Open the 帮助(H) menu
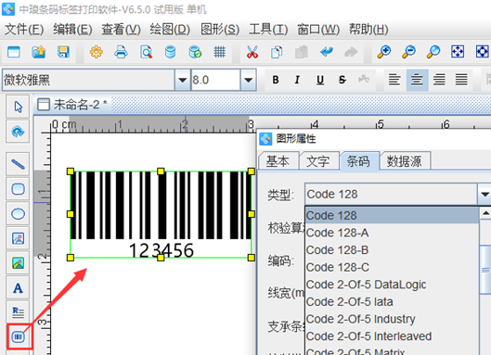This screenshot has width=491, height=355. [368, 30]
